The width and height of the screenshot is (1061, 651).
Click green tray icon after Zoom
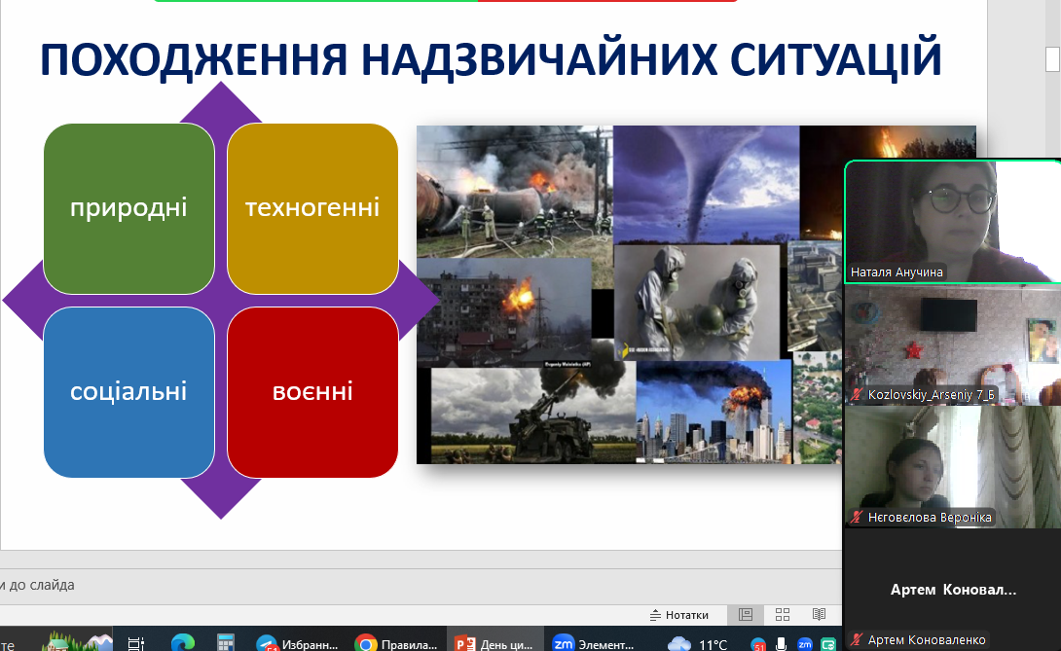828,644
